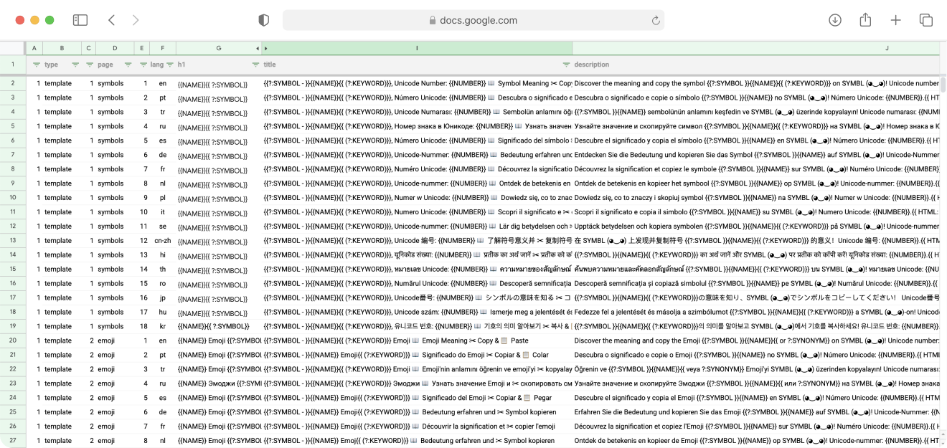Click the filter icon on the page column
The width and height of the screenshot is (947, 448).
click(x=90, y=65)
